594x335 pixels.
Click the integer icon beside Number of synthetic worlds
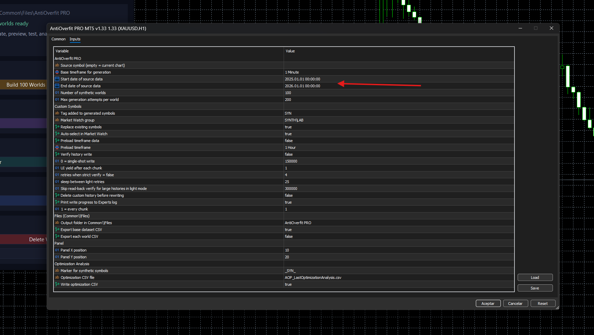pos(57,93)
